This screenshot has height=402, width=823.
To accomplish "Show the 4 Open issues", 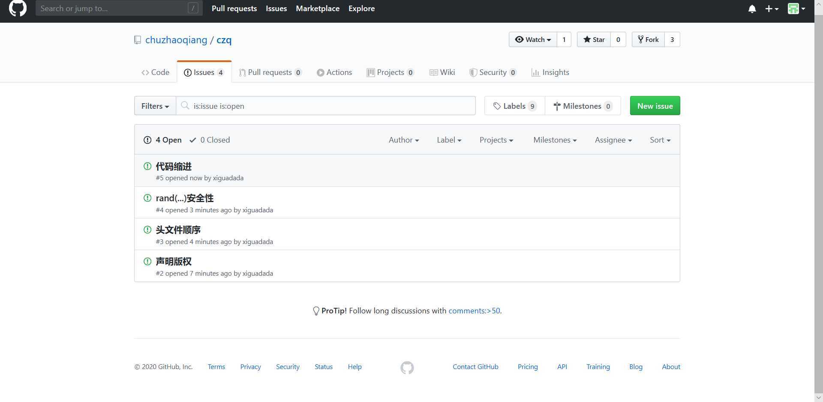I will 162,140.
